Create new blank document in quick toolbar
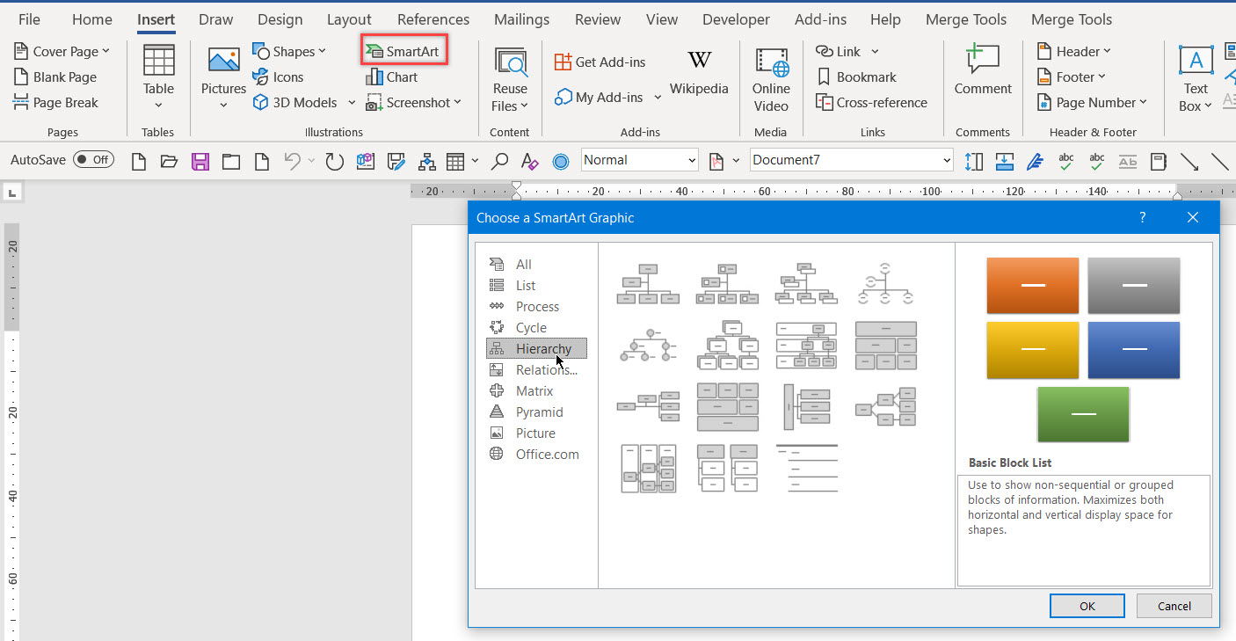 point(139,161)
